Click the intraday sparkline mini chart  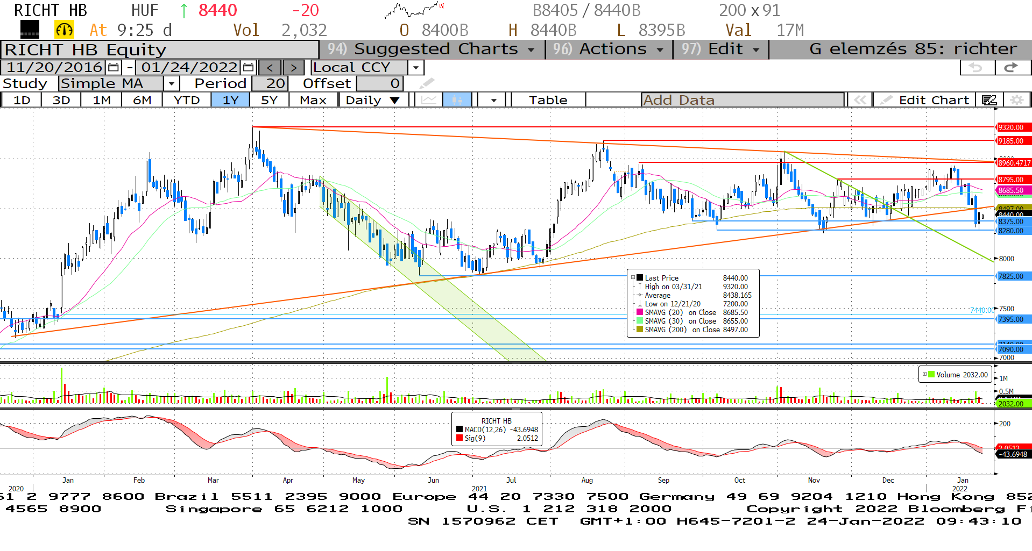pyautogui.click(x=414, y=10)
